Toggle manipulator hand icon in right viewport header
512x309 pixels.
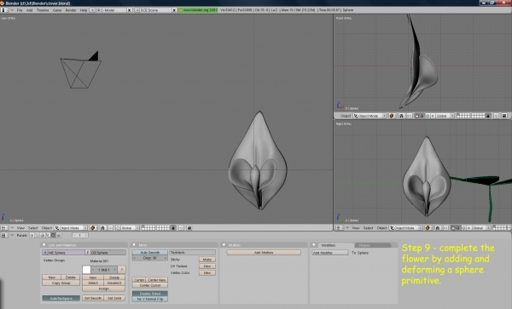[453, 228]
